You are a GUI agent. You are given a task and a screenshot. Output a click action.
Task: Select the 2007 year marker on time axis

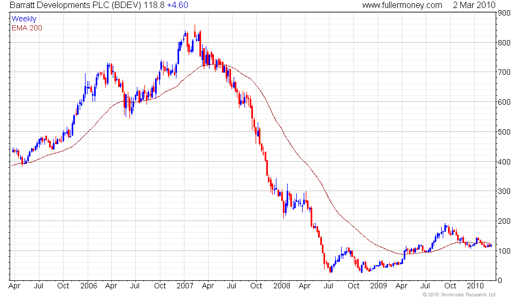(x=185, y=286)
